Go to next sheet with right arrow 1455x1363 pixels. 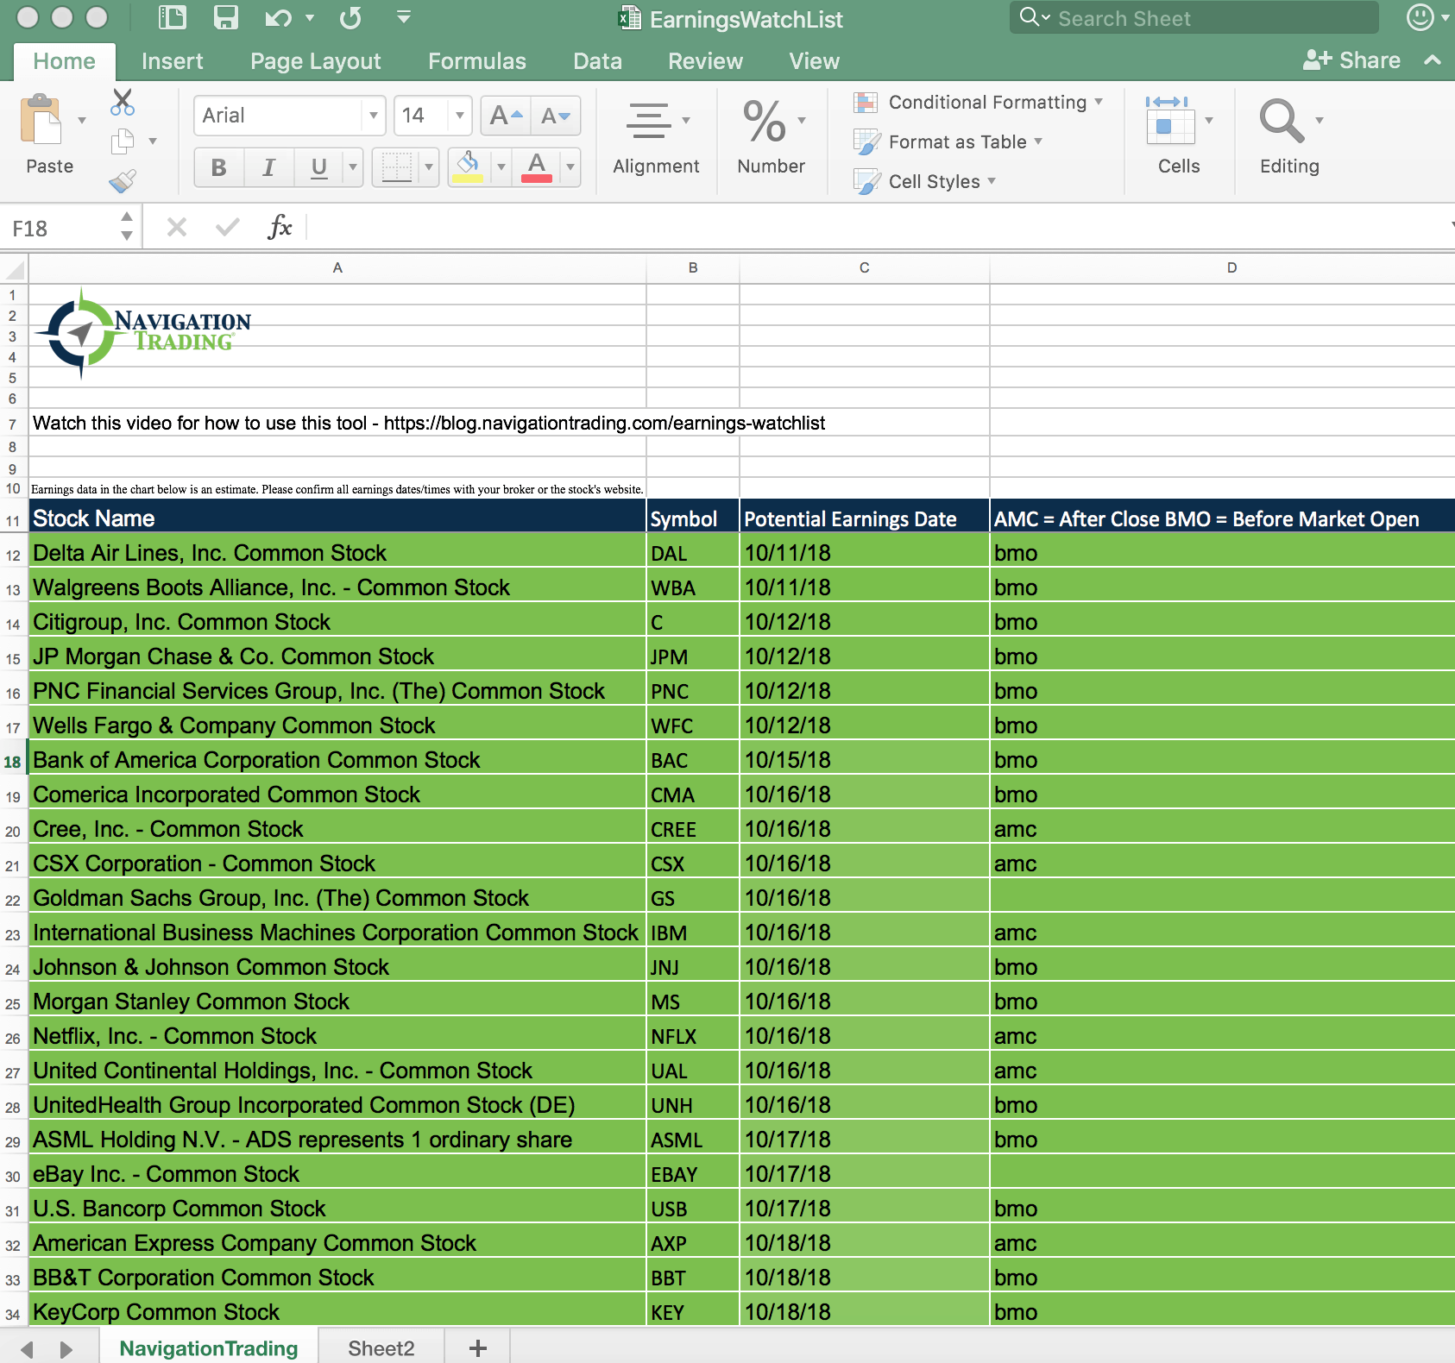(x=66, y=1349)
